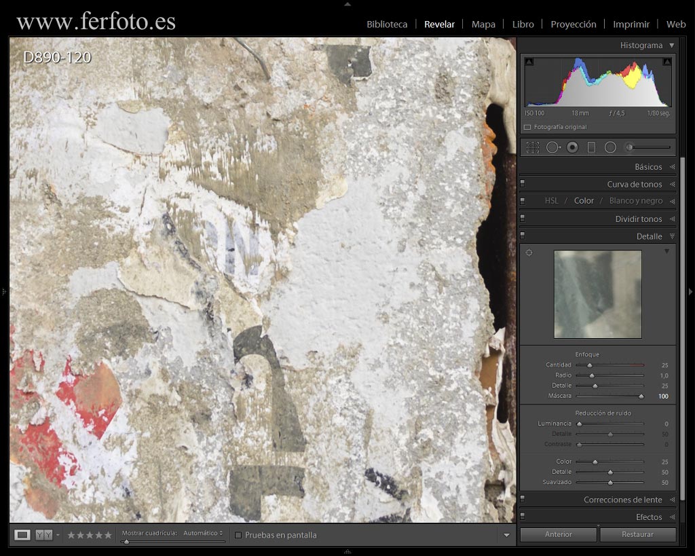Adjust the Color noise reduction slider

(x=595, y=462)
